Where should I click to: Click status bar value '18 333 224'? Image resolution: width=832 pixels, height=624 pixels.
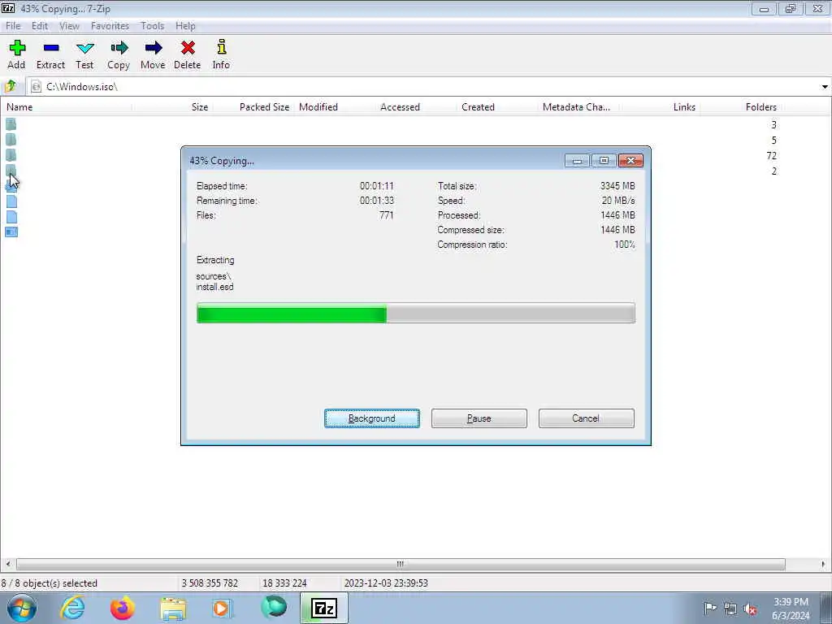(x=284, y=583)
